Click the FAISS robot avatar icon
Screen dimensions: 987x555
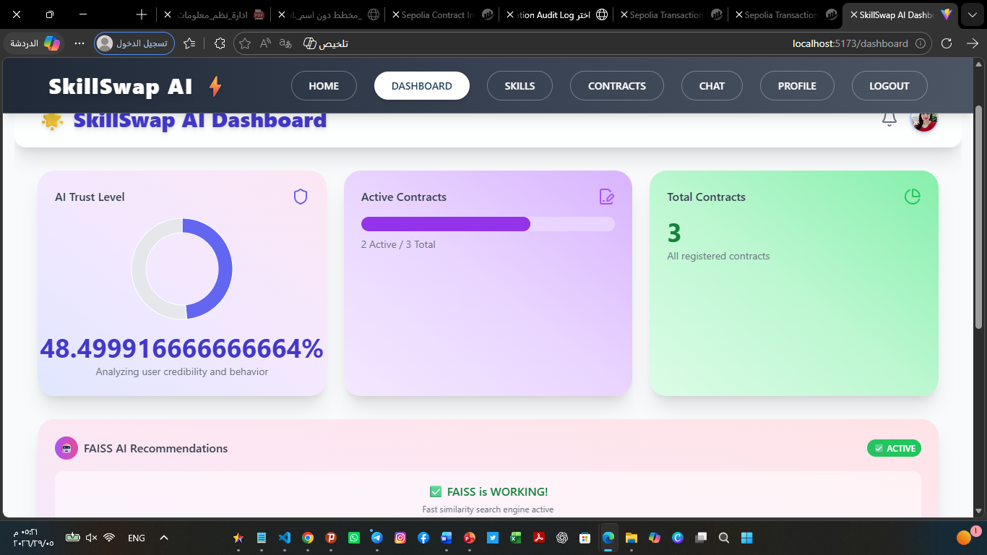pyautogui.click(x=66, y=448)
